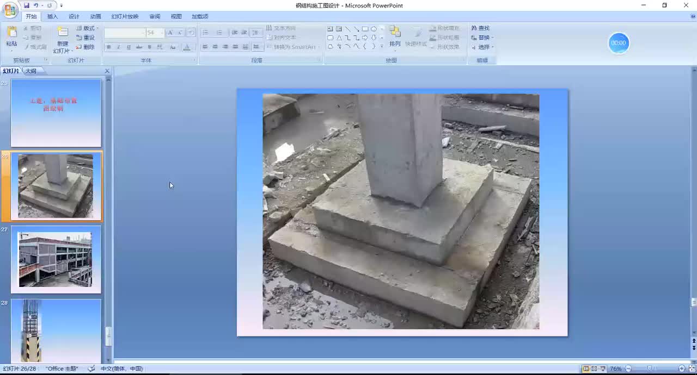Open the 动画 ribbon tab
This screenshot has width=697, height=375.
(x=95, y=16)
